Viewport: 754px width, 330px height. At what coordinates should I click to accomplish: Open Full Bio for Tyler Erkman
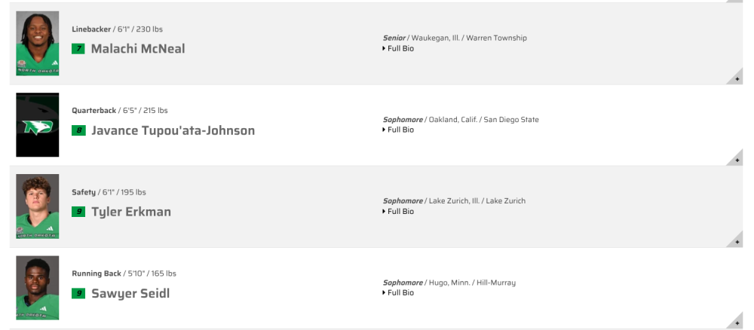click(398, 212)
